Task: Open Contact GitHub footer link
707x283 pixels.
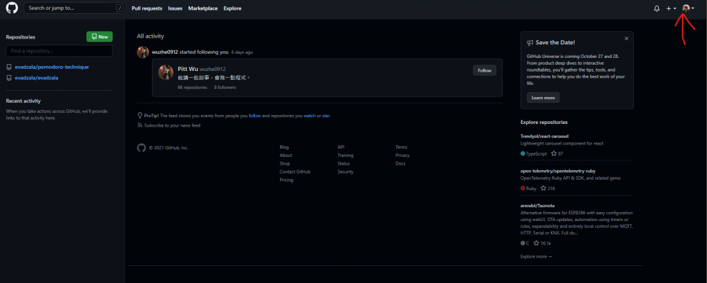Action: point(295,172)
